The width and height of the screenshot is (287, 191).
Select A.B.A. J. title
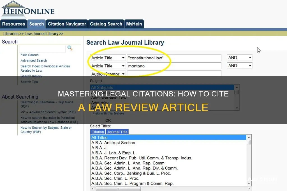(168, 148)
